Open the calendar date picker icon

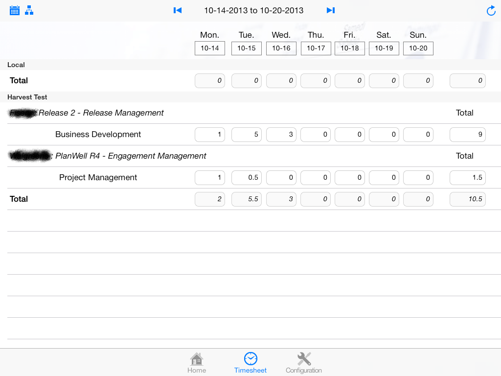click(15, 10)
